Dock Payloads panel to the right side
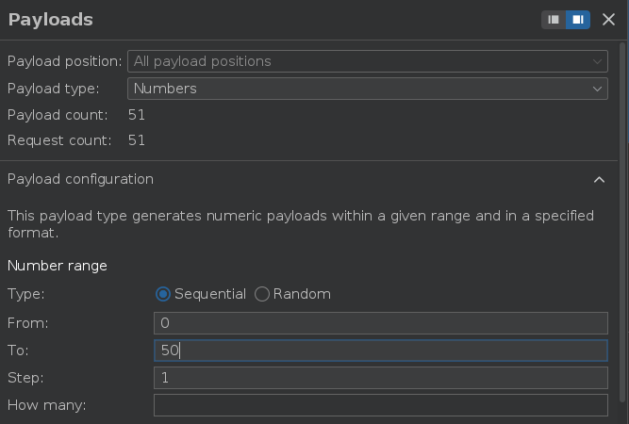 click(x=577, y=20)
